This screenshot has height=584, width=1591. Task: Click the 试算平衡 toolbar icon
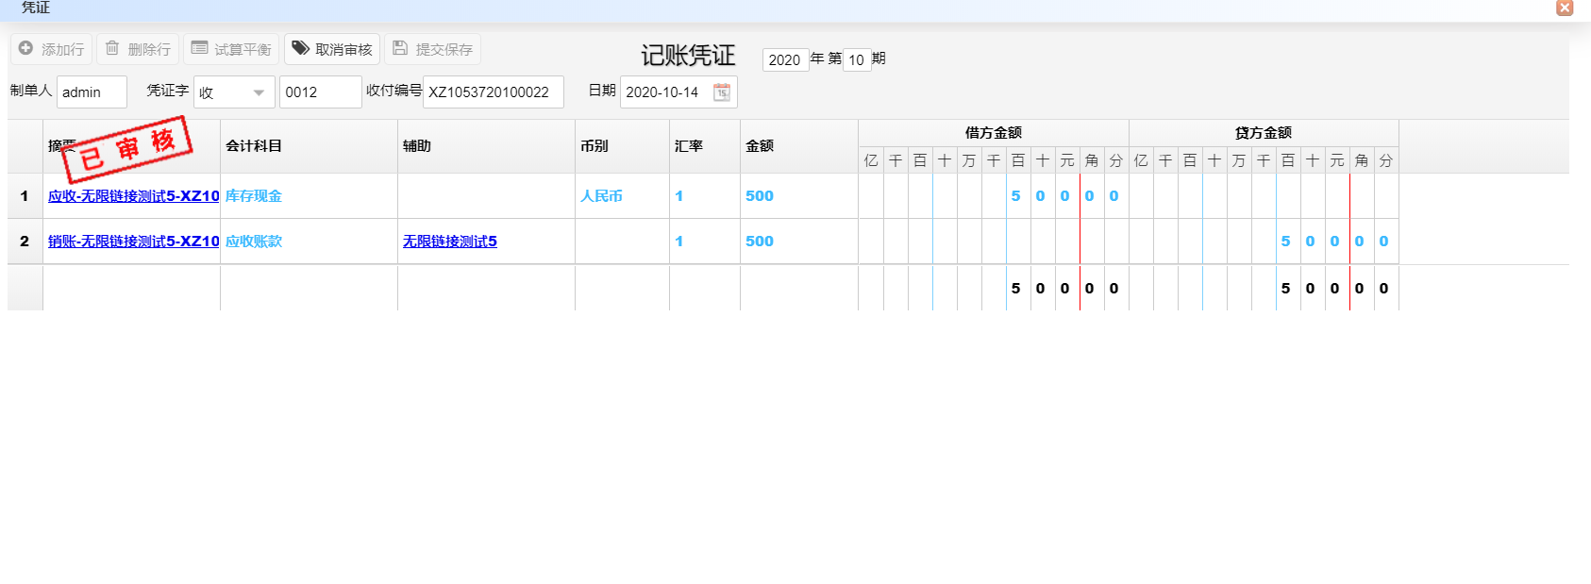[199, 48]
